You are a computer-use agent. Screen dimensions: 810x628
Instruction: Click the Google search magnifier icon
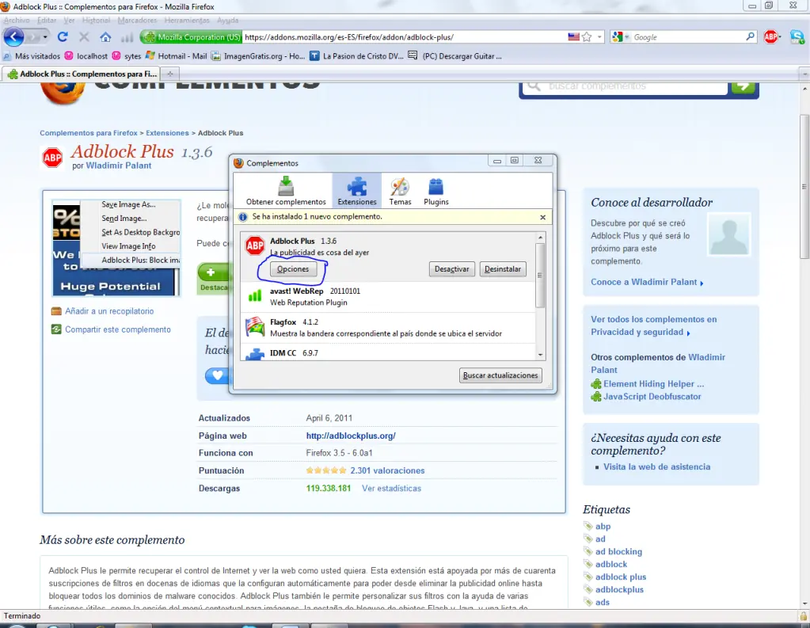(750, 36)
